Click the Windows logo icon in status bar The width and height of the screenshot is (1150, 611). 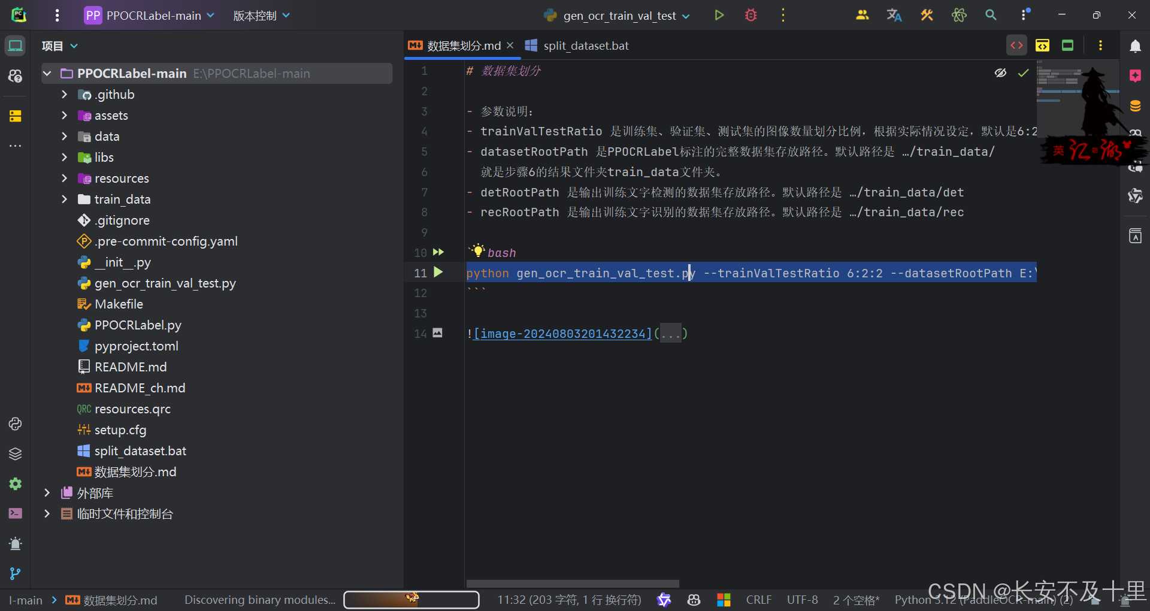click(724, 600)
